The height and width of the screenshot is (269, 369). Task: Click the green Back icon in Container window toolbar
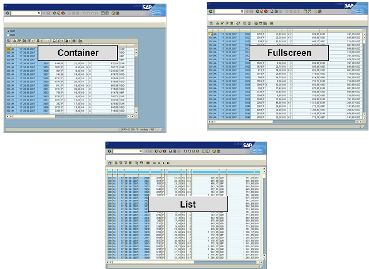pyautogui.click(x=55, y=13)
